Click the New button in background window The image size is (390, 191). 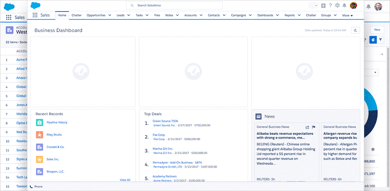click(377, 30)
